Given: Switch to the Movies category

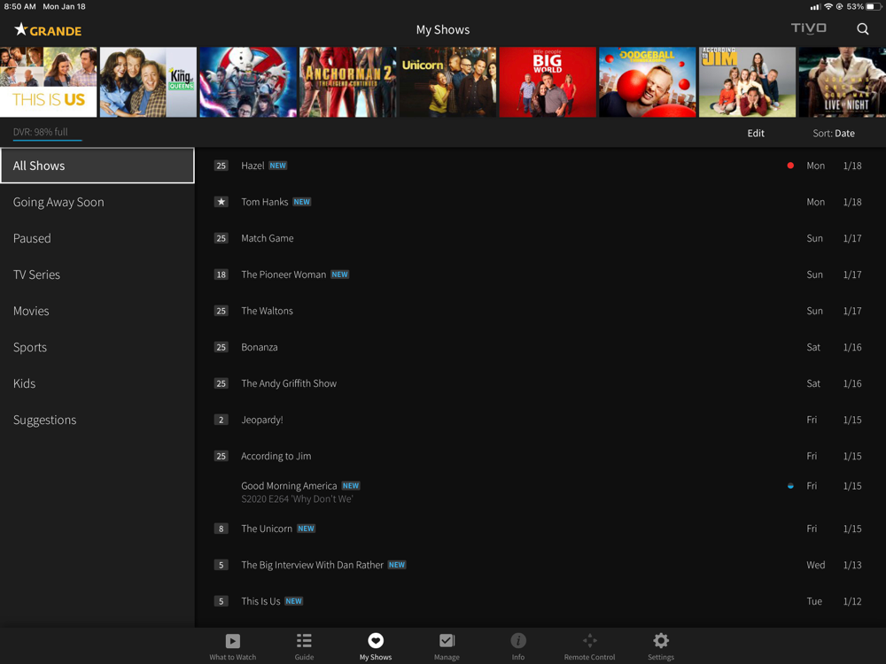Looking at the screenshot, I should [31, 311].
